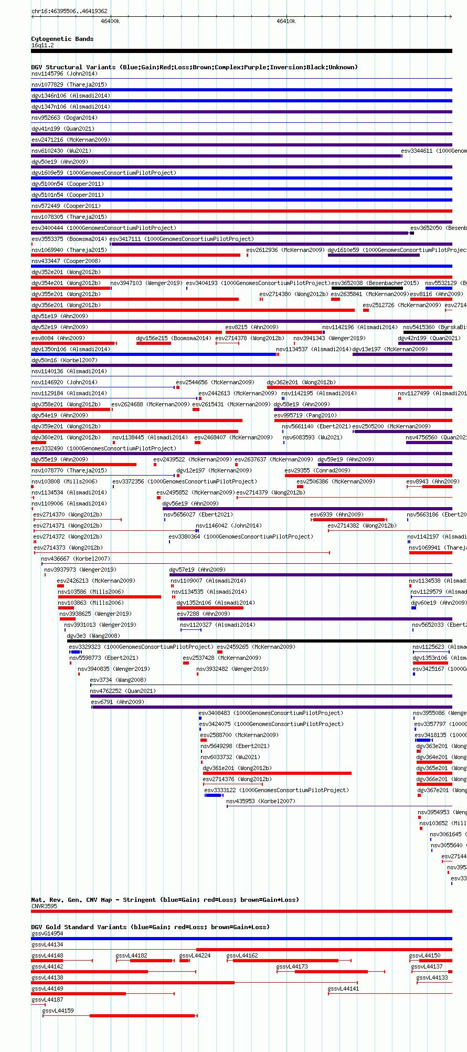
Task: Click gssvL44162 label
Action: 242,955
